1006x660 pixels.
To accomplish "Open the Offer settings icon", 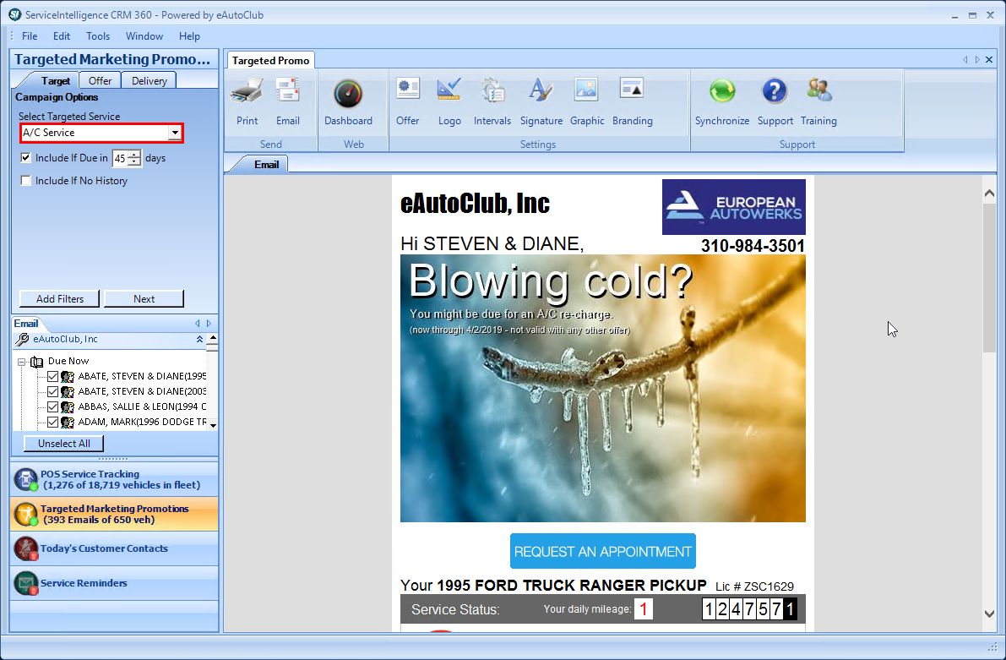I will [407, 90].
